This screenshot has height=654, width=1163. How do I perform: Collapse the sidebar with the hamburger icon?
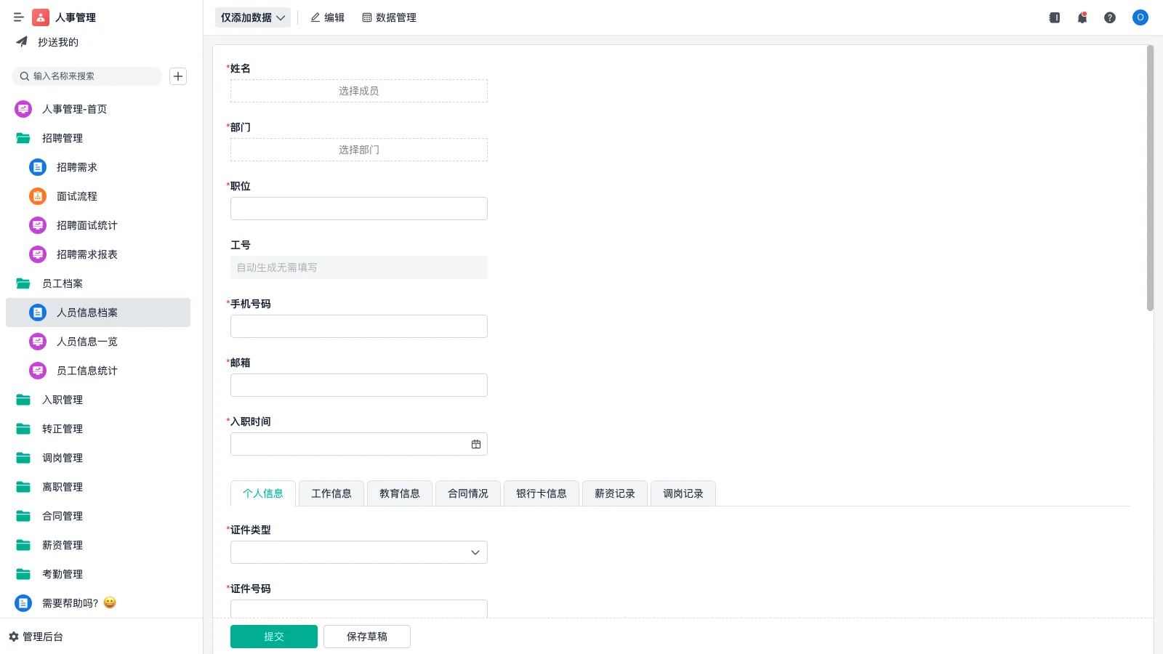(x=18, y=17)
